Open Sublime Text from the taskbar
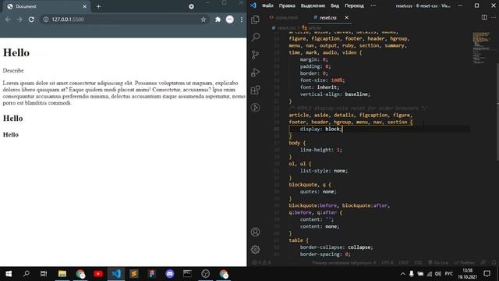 (134, 274)
